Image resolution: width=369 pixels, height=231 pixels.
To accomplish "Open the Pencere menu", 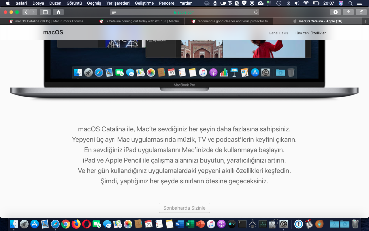I will 167,3.
